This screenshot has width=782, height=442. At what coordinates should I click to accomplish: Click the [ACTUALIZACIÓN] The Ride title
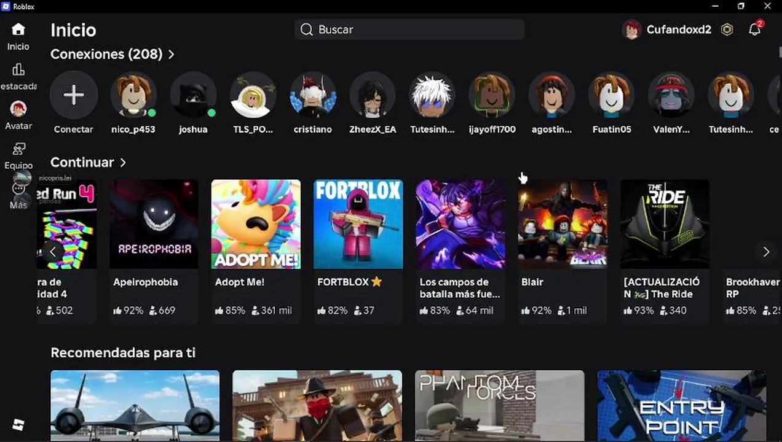point(662,288)
